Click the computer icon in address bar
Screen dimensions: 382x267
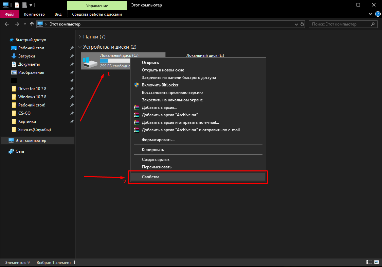point(40,24)
